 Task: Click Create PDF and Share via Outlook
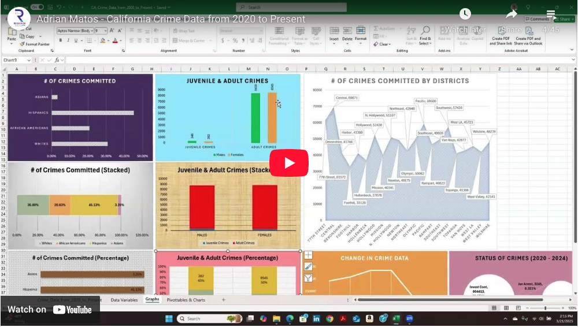528,36
